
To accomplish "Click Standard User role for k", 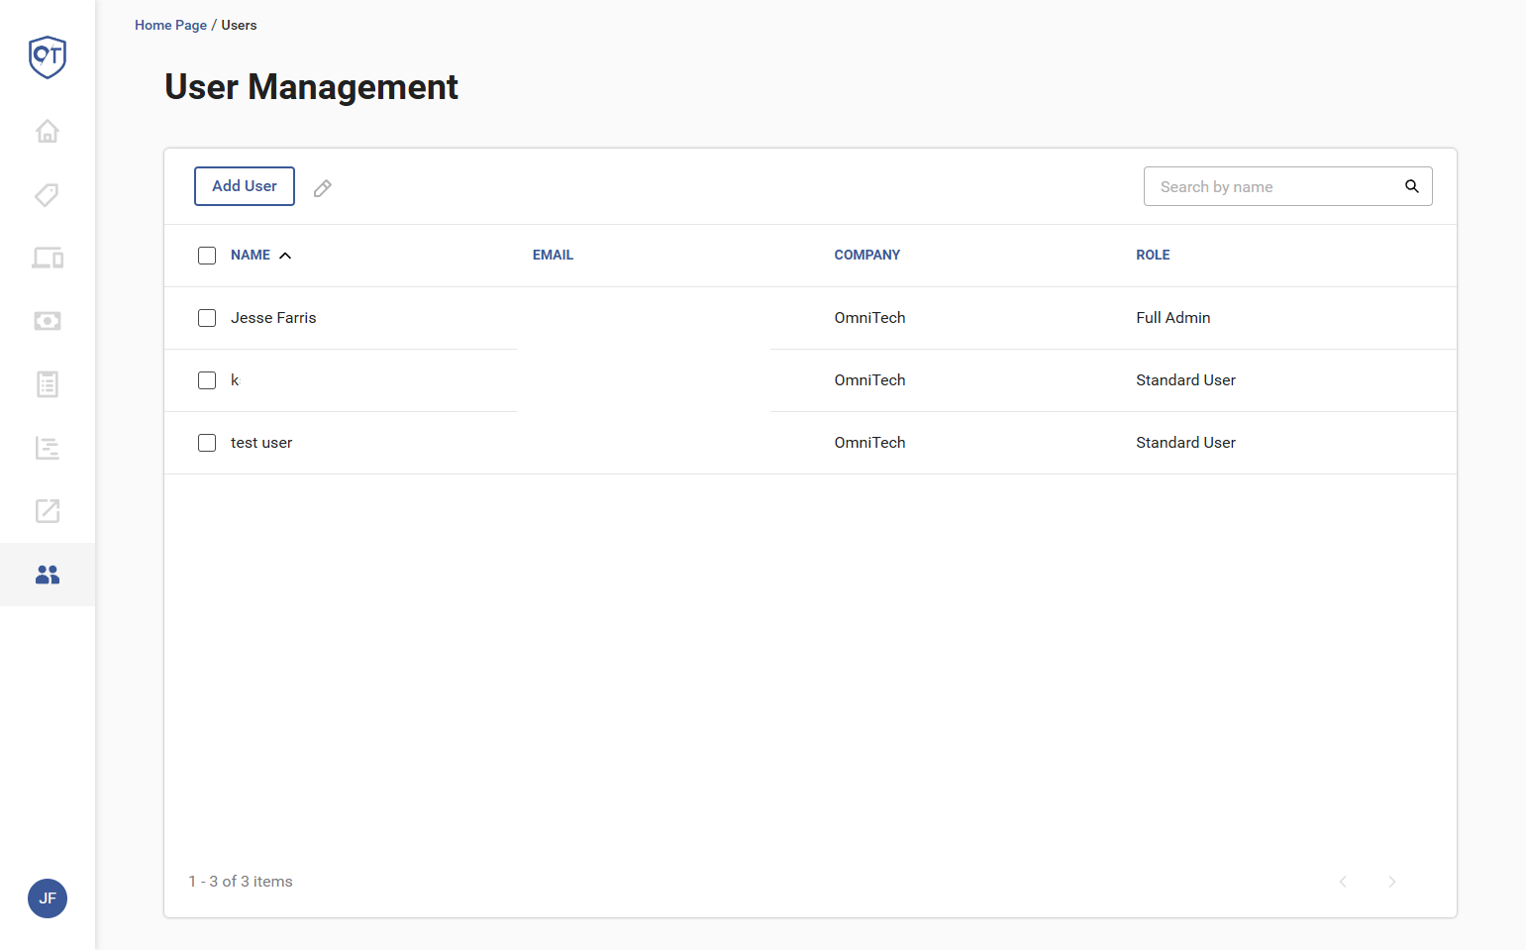I will click(1185, 380).
